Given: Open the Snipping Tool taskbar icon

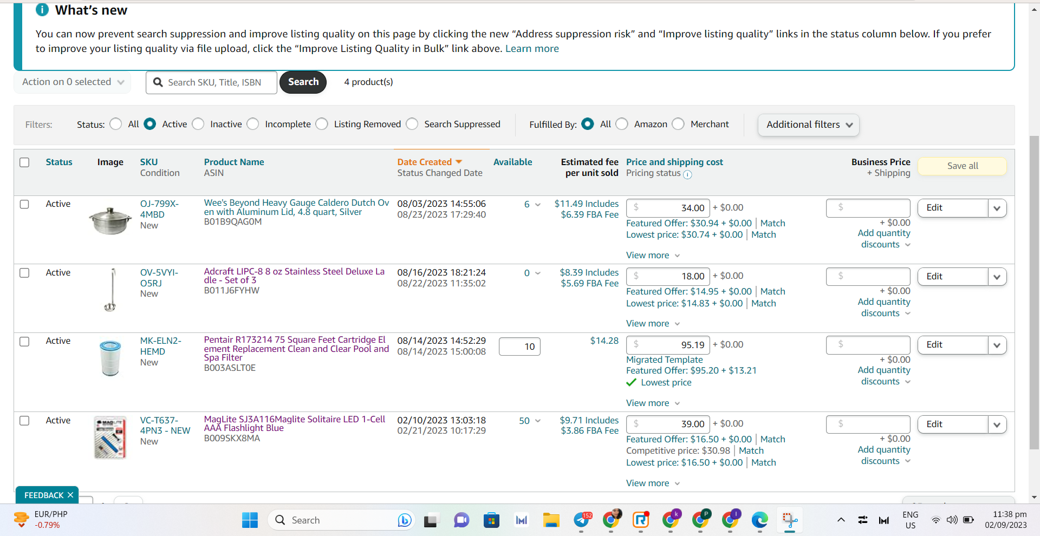Looking at the screenshot, I should click(790, 520).
